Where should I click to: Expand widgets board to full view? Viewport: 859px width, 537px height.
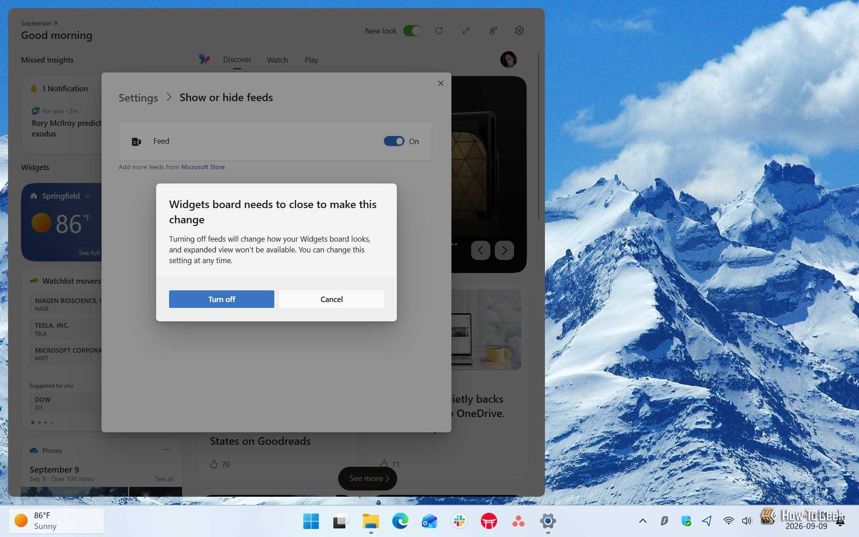click(466, 30)
